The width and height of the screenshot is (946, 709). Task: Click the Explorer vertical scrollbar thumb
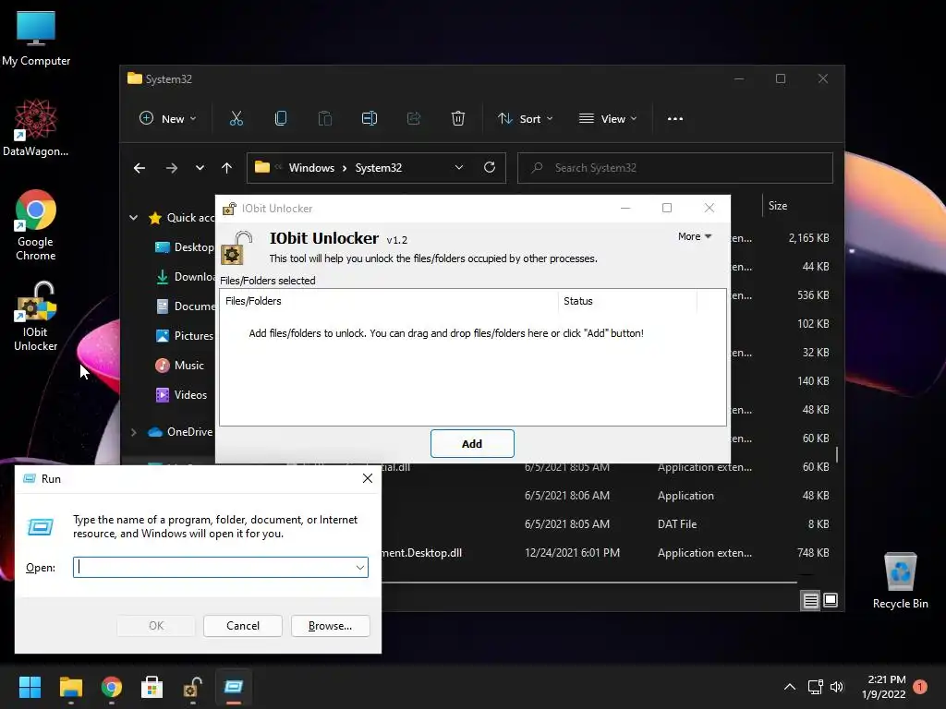837,454
